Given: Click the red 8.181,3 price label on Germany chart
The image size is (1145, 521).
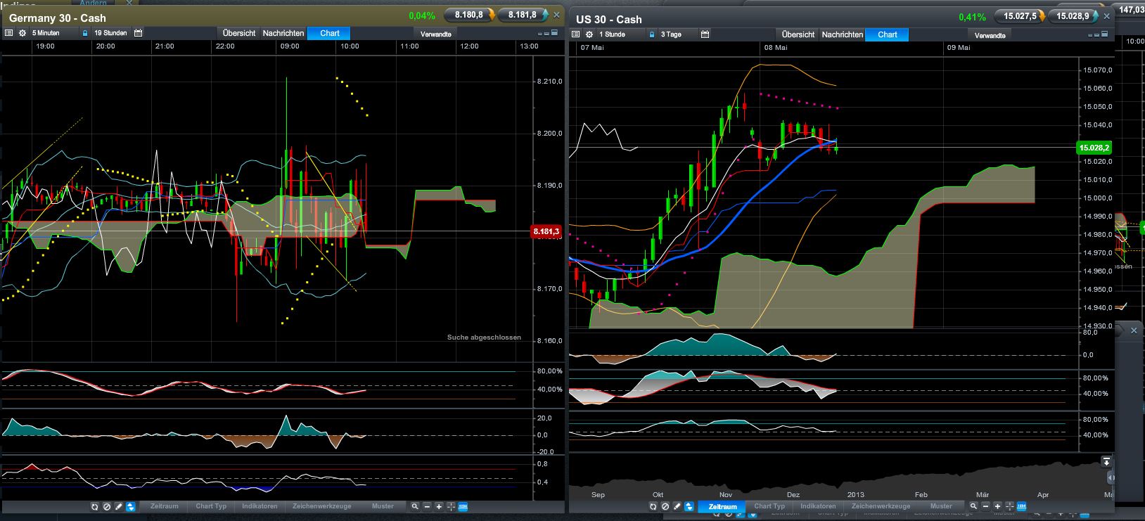Looking at the screenshot, I should point(546,231).
